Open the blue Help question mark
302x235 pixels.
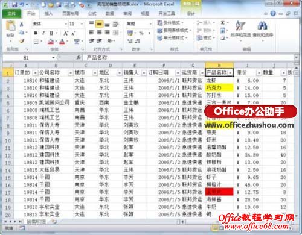pyautogui.click(x=273, y=14)
